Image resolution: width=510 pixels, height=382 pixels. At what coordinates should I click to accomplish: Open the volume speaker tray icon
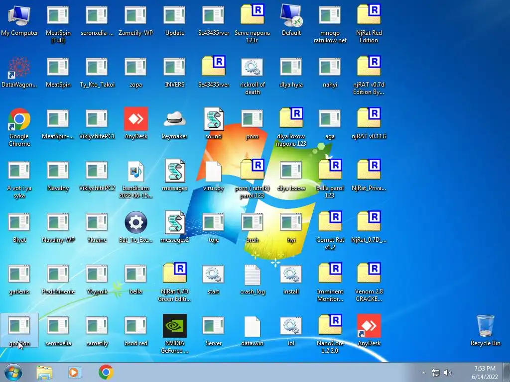pos(448,373)
